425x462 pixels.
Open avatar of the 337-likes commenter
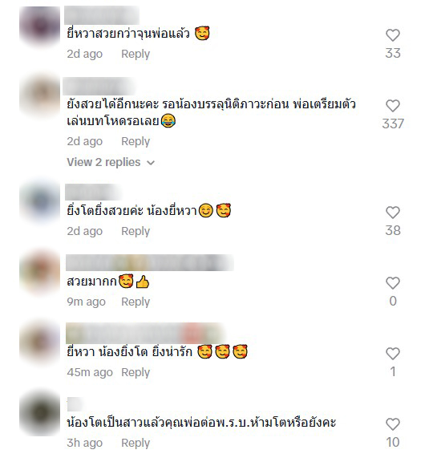[40, 95]
